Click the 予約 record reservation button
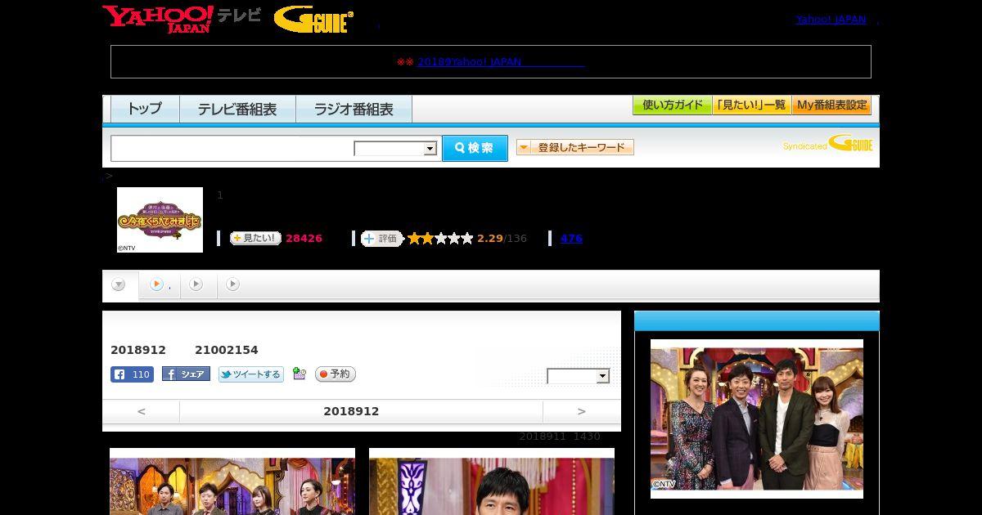Screen dimensions: 982x515 336,374
